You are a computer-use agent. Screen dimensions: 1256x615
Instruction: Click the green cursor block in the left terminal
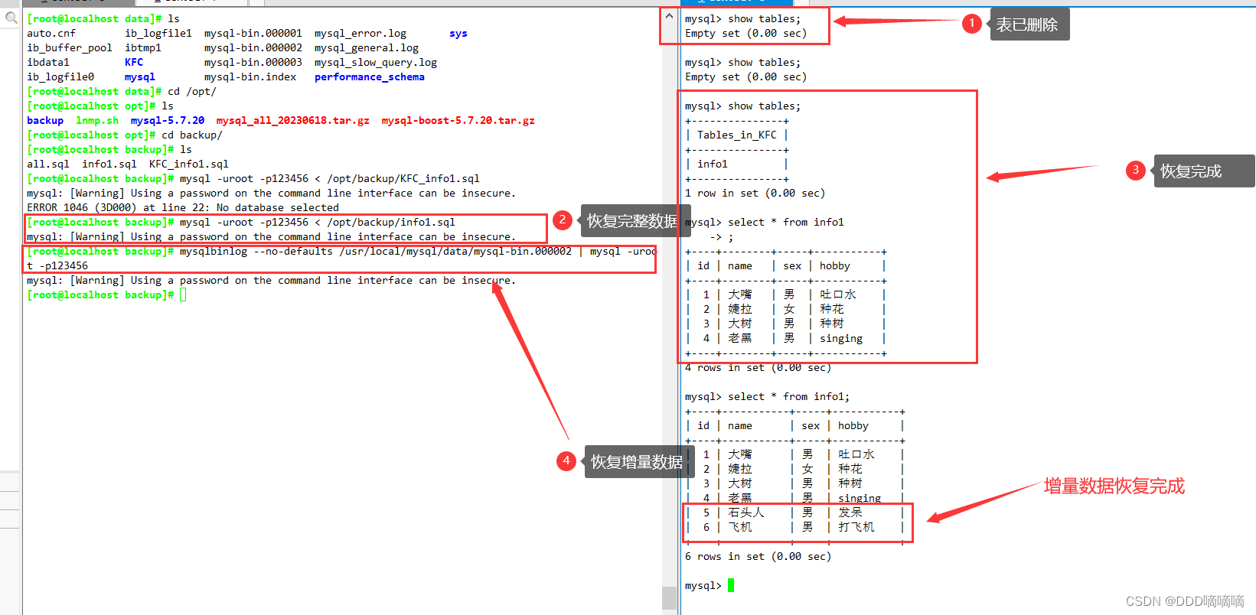pyautogui.click(x=184, y=294)
